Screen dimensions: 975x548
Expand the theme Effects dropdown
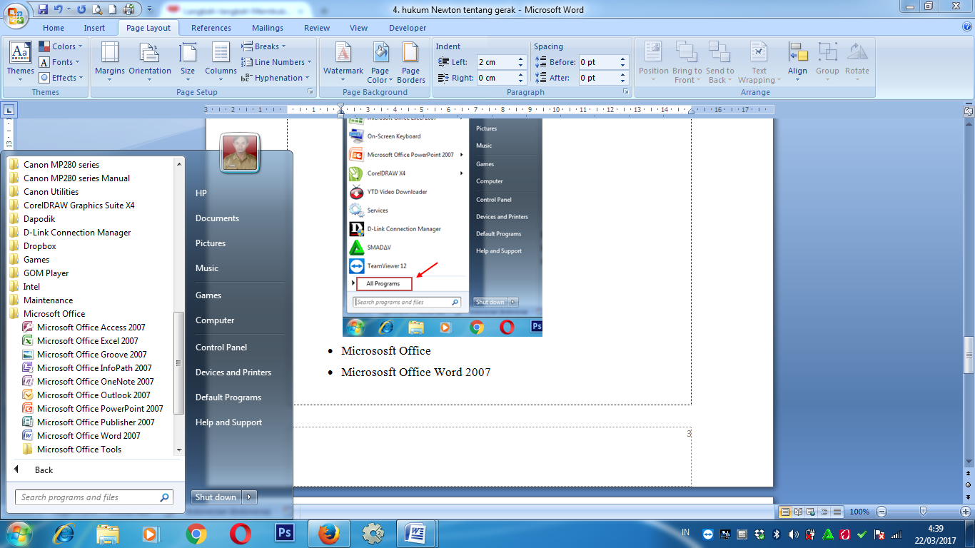[61, 78]
